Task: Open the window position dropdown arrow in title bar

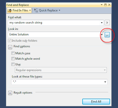Action: pos(102,5)
